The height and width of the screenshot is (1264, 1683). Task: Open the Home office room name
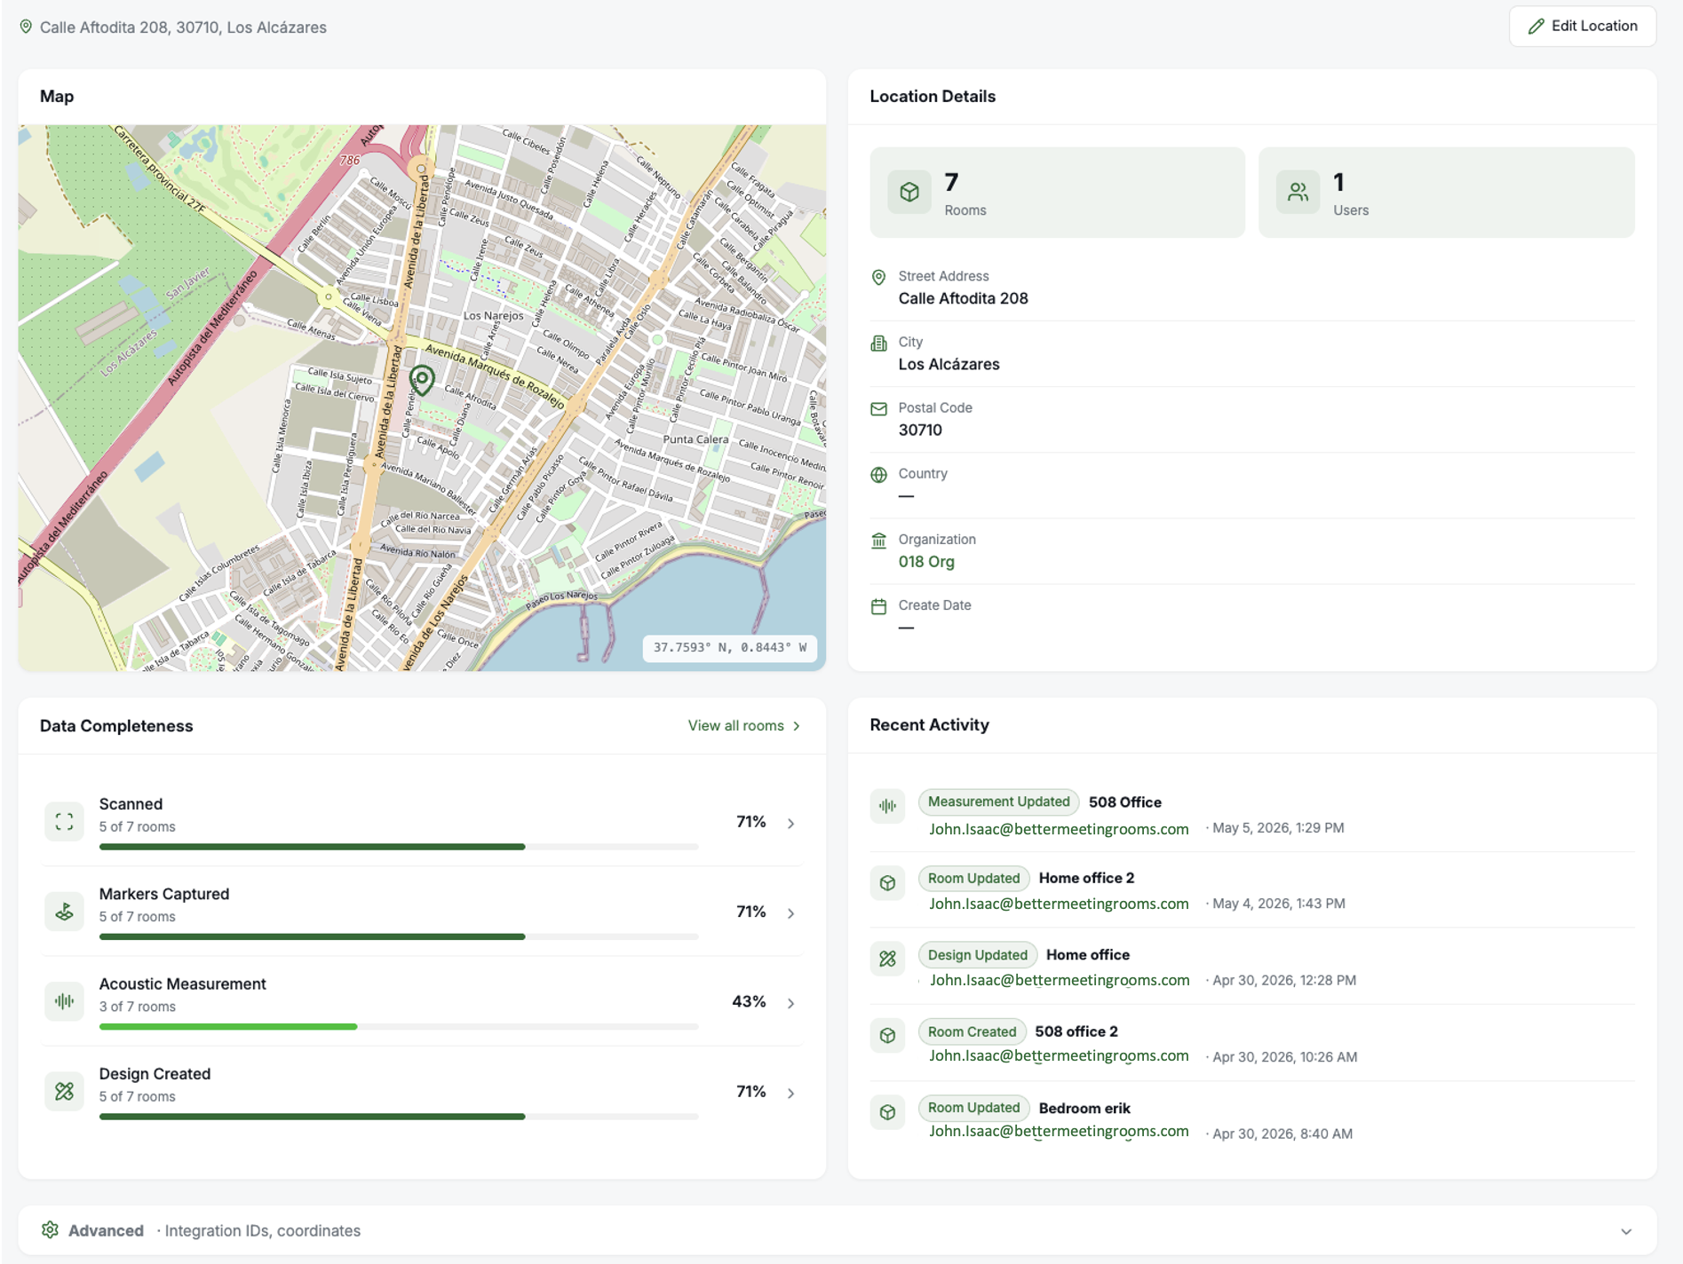coord(1087,954)
